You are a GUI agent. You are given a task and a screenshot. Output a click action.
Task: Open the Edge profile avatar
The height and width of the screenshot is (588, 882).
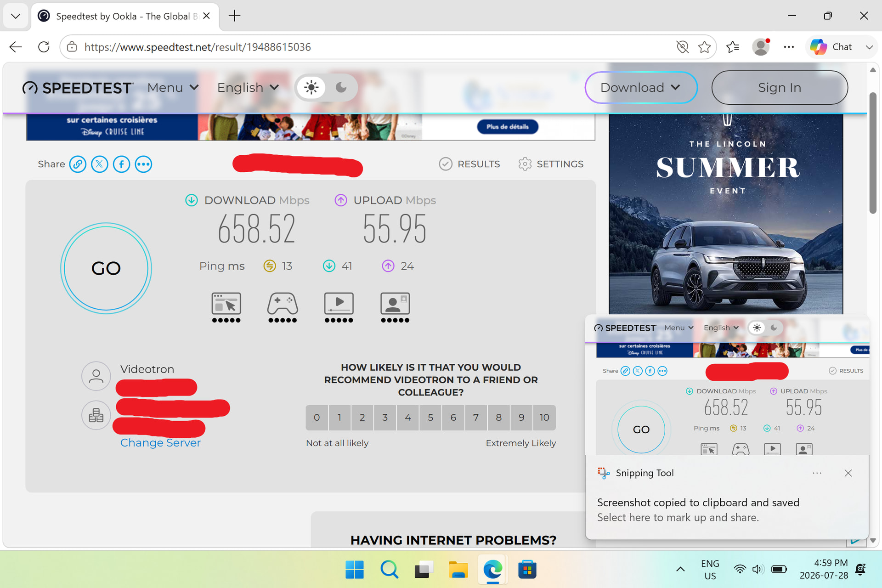tap(761, 47)
